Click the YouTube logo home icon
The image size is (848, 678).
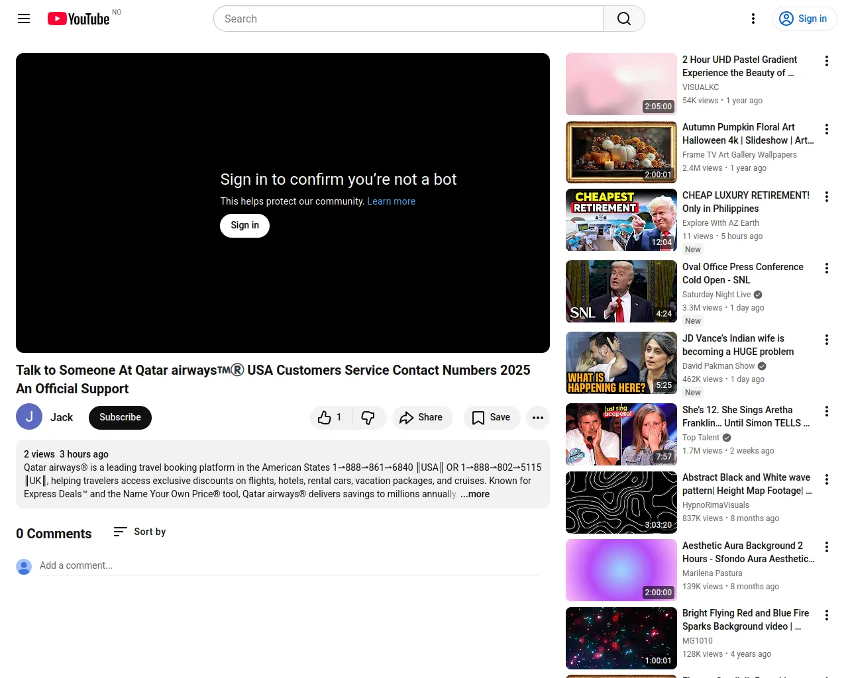point(78,19)
